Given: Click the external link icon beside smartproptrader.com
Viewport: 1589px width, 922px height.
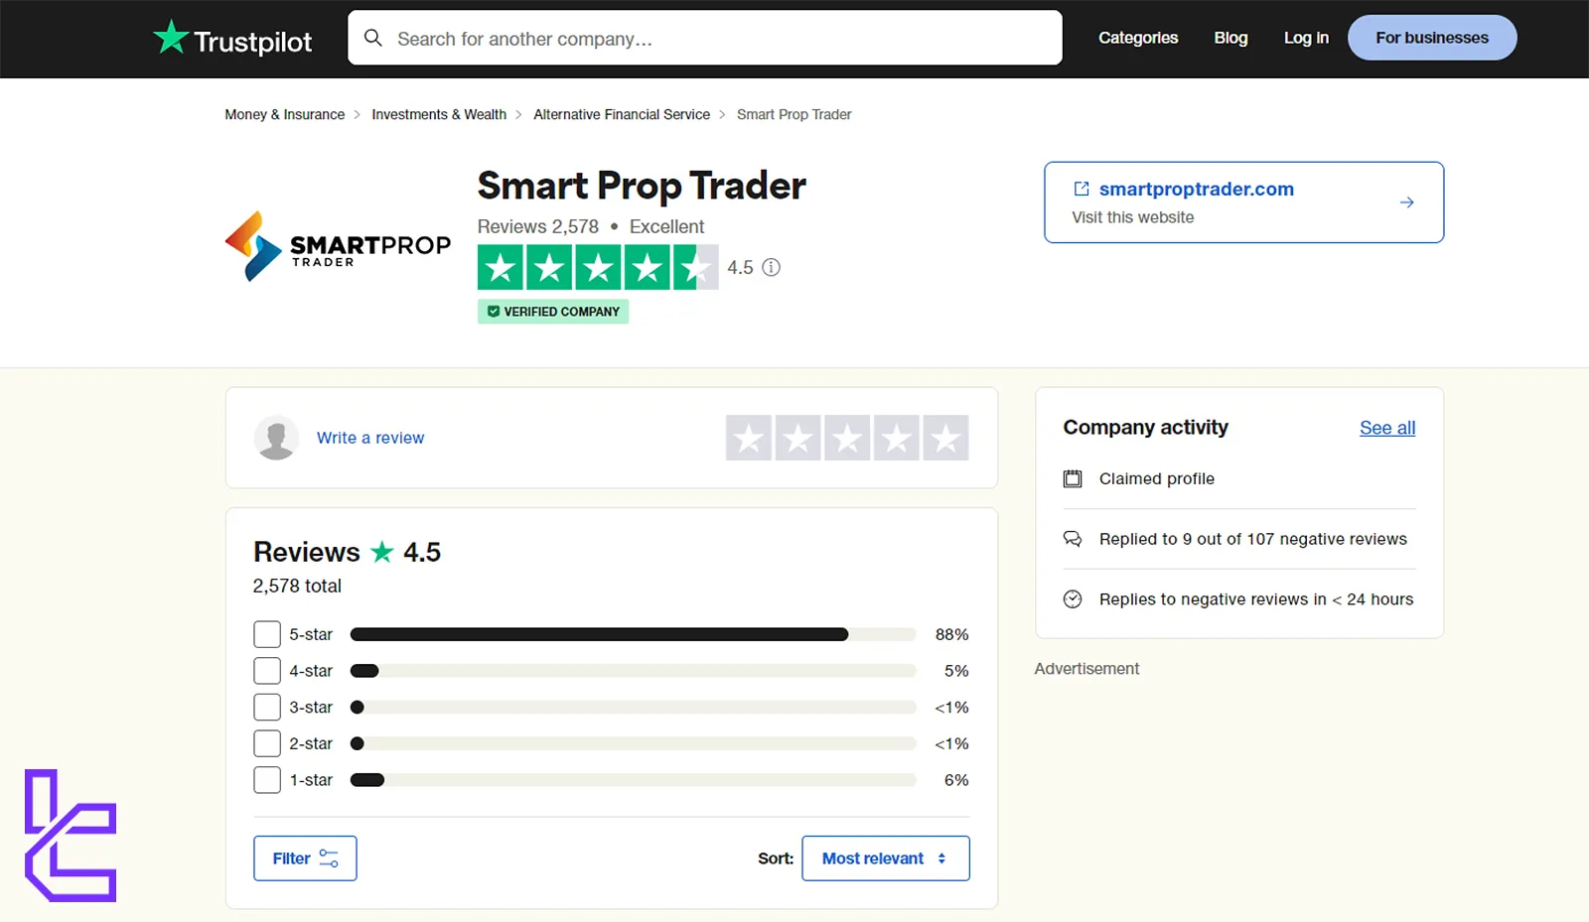Looking at the screenshot, I should [1082, 189].
